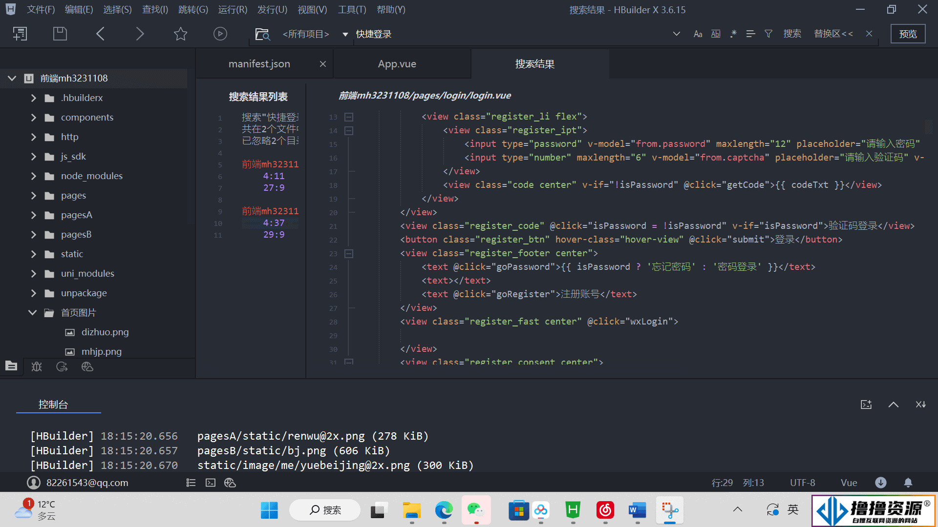
Task: Click the sync refresh icon in sidebar footer
Action: [x=62, y=366]
